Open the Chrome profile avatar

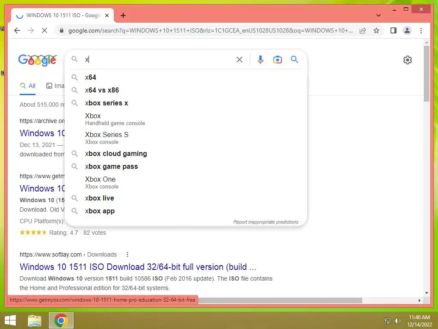(x=407, y=30)
